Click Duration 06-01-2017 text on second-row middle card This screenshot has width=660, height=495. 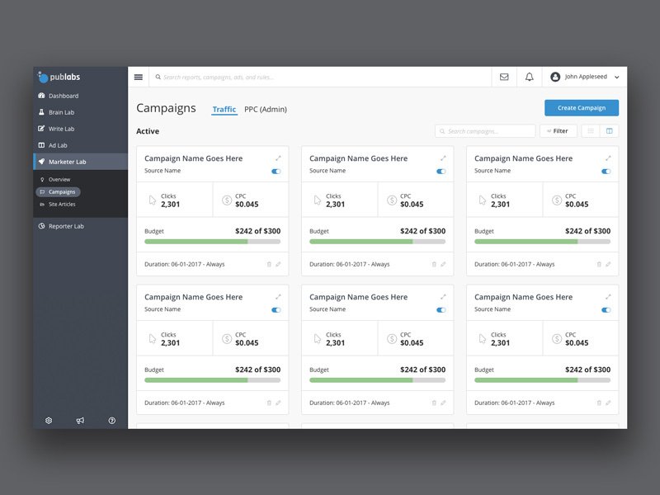pyautogui.click(x=349, y=403)
